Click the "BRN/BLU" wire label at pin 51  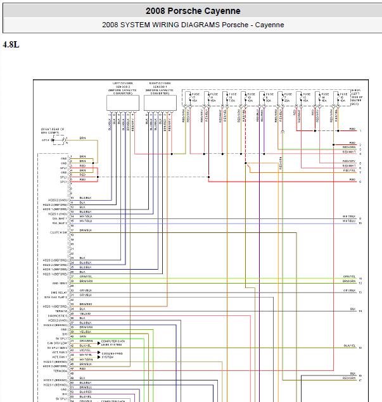(86, 387)
